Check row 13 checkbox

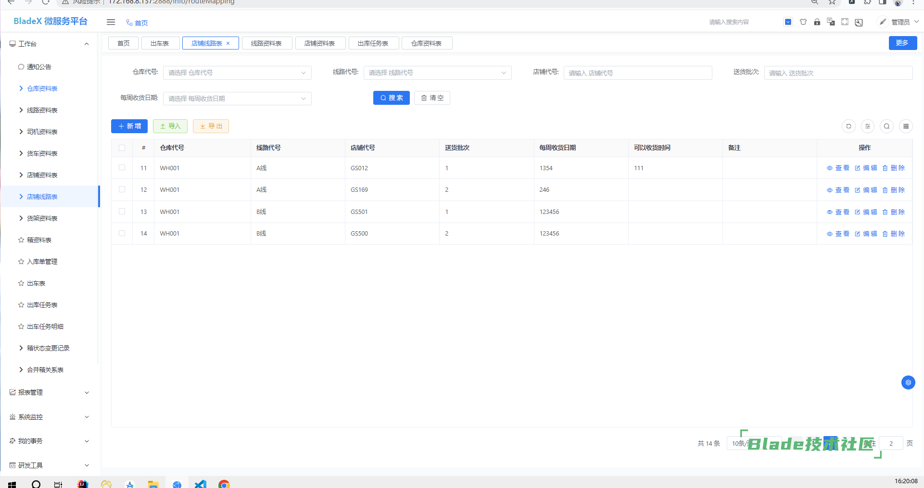(x=122, y=212)
